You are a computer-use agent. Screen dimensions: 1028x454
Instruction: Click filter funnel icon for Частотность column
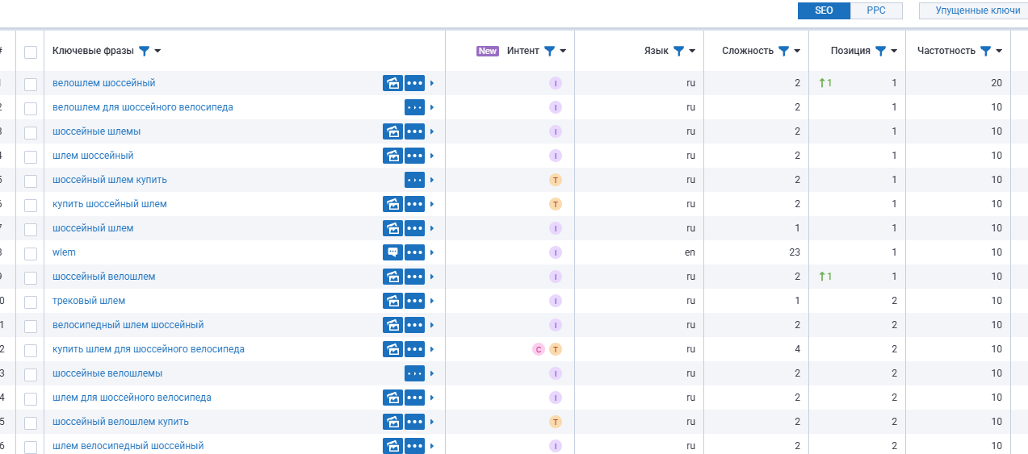(x=985, y=51)
